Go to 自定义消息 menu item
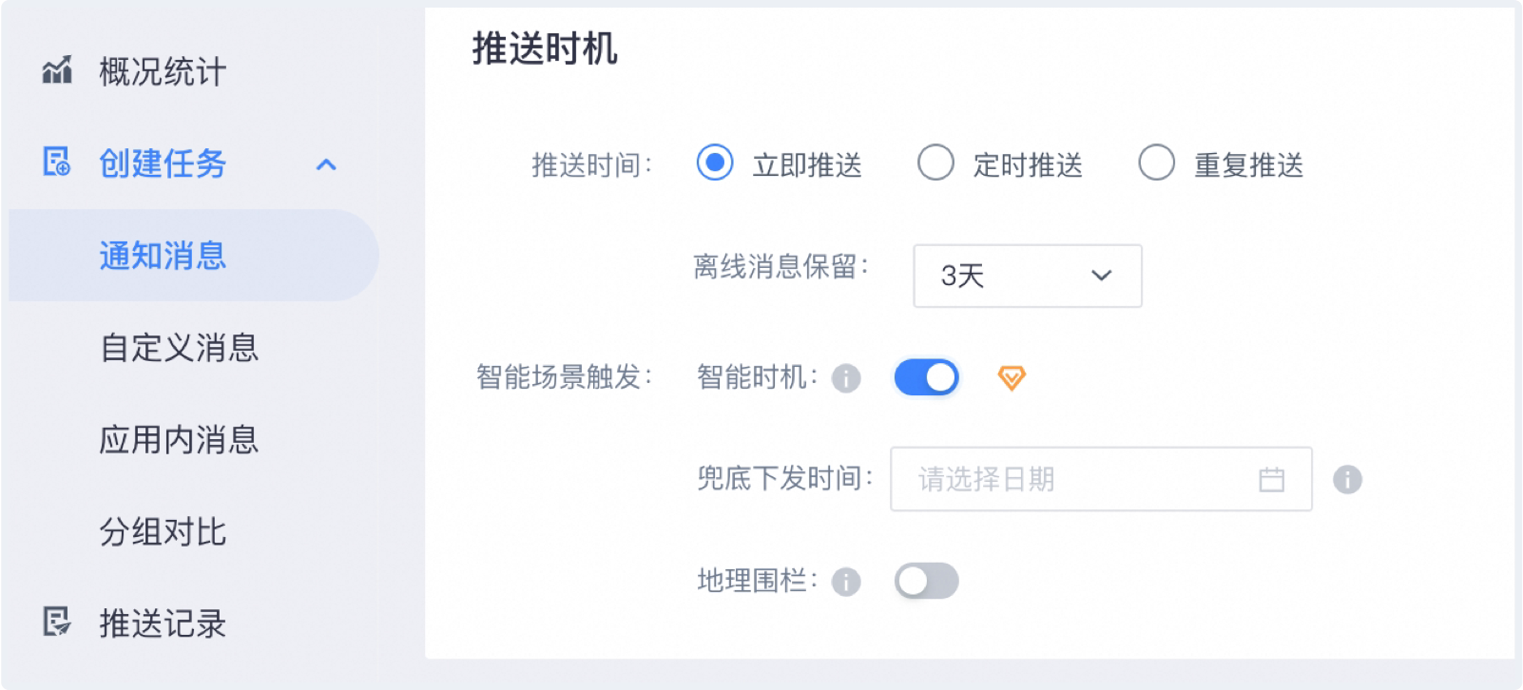This screenshot has width=1523, height=690. pyautogui.click(x=179, y=348)
